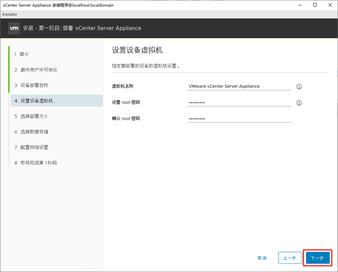The width and height of the screenshot is (338, 272).
Task: Click the 虚拟机名称 text field
Action: pyautogui.click(x=239, y=86)
